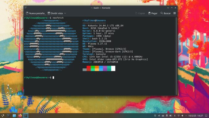Click the "Resolution: 1920x1080" line
Screen dimensions: 209x118
[x=97, y=41]
